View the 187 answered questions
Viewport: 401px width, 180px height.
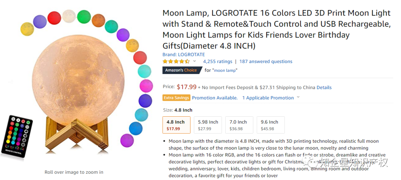coord(266,61)
